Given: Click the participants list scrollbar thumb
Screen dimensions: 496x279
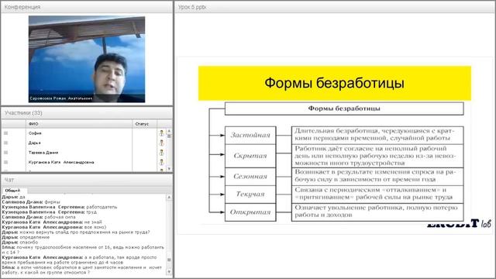Looking at the screenshot, I should pos(169,136).
